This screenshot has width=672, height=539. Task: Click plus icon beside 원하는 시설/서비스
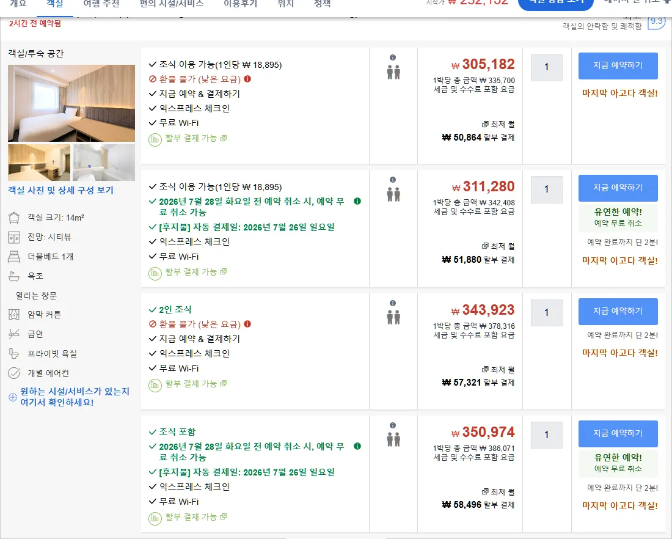[13, 397]
